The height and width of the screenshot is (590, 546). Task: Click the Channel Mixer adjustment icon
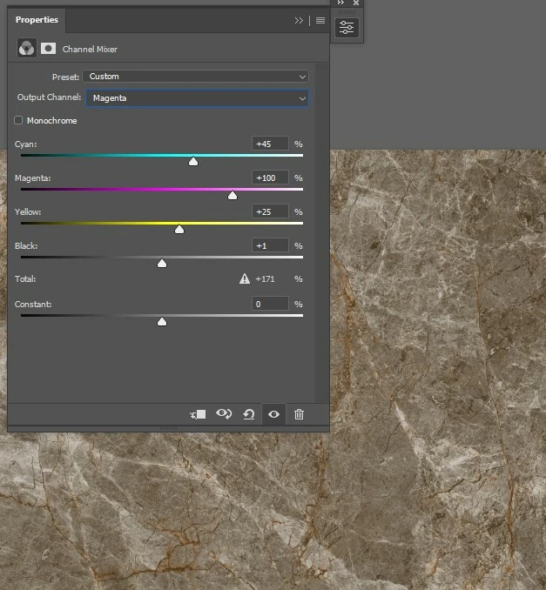click(26, 49)
